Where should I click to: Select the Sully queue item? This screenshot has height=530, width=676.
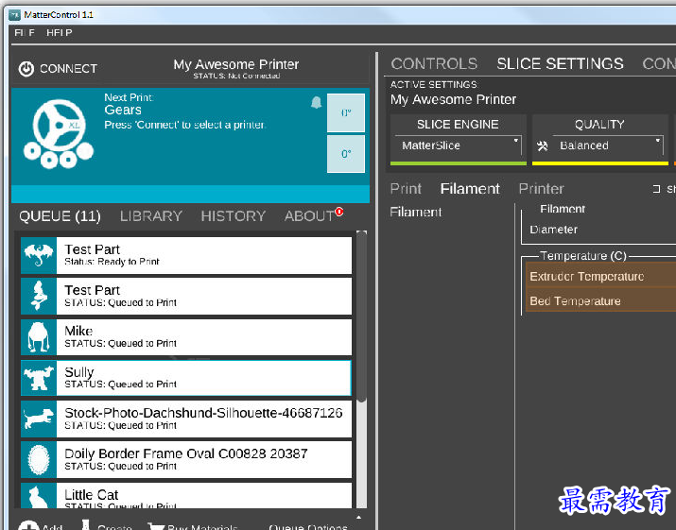[186, 378]
